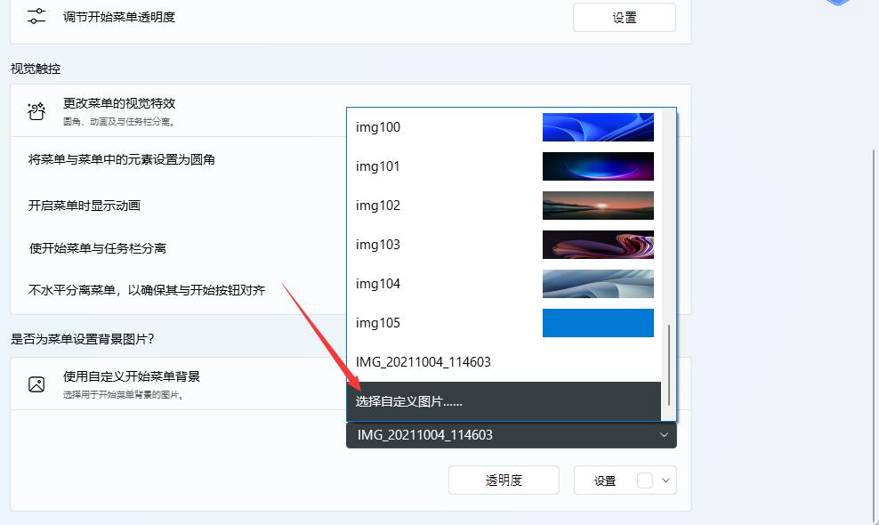
Task: Open the color swatch box beside 设置
Action: click(x=645, y=481)
